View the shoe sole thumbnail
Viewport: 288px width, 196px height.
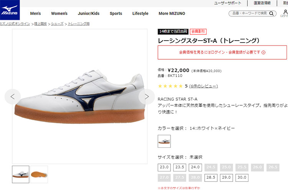(39, 174)
